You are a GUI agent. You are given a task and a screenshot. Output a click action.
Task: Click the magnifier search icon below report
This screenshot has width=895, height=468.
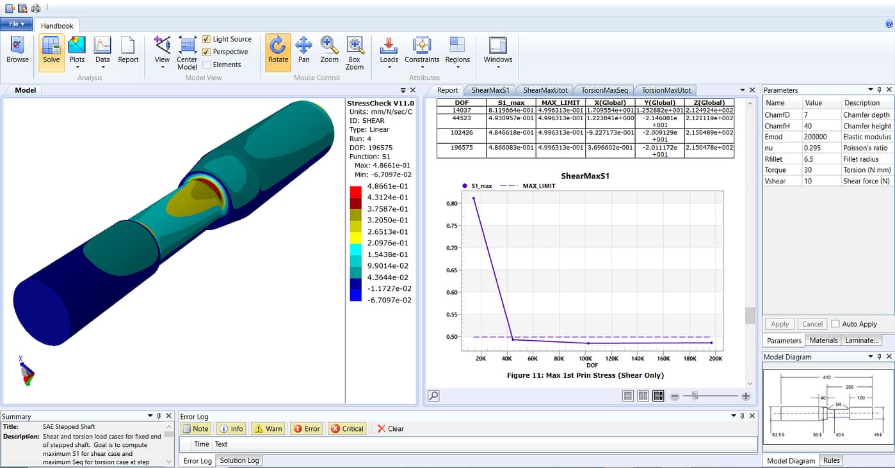click(x=433, y=396)
